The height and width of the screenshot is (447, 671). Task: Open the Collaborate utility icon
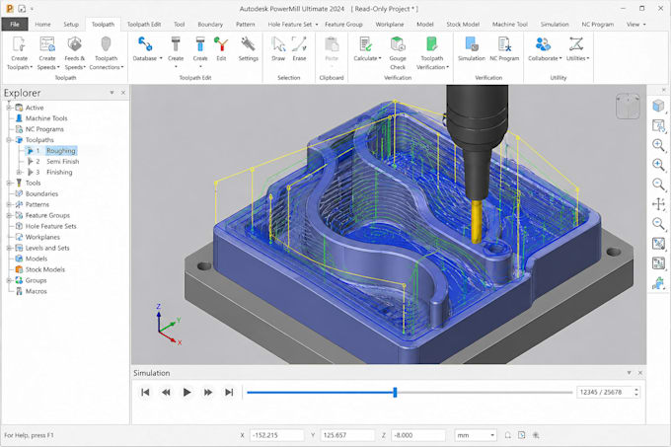click(543, 44)
